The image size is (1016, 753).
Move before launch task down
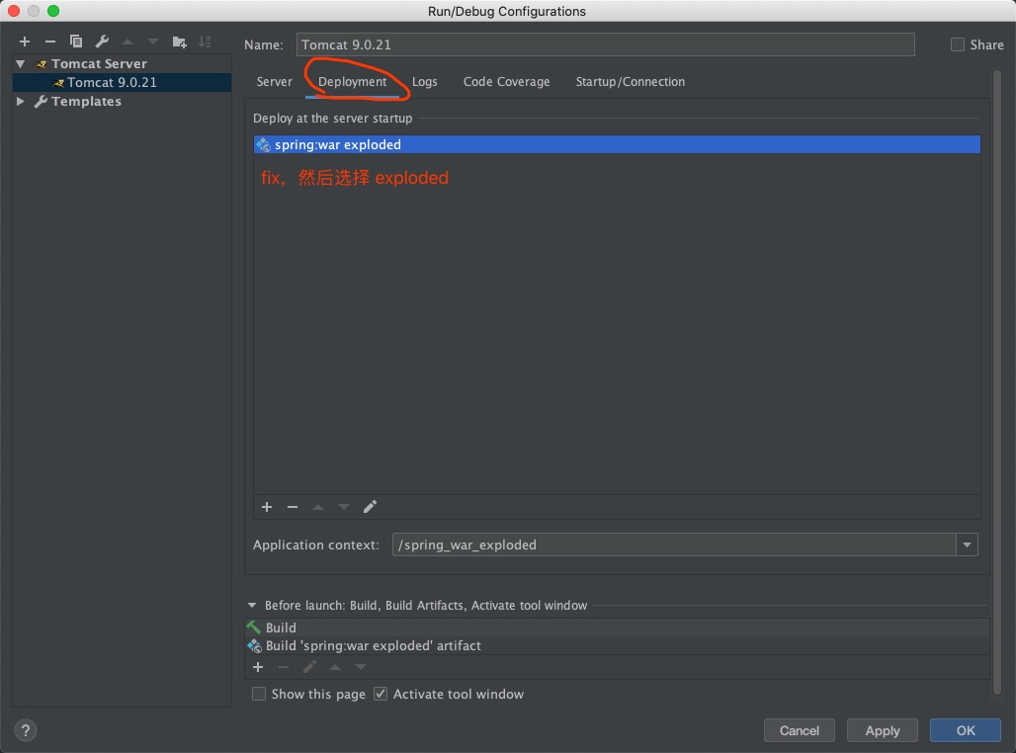click(361, 667)
